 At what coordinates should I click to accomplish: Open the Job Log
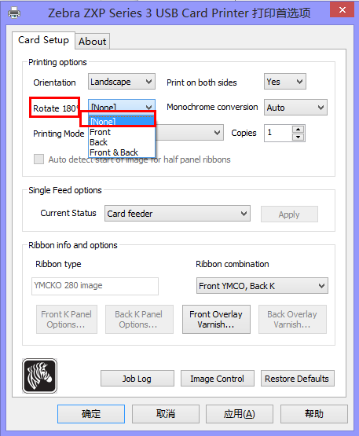point(137,378)
